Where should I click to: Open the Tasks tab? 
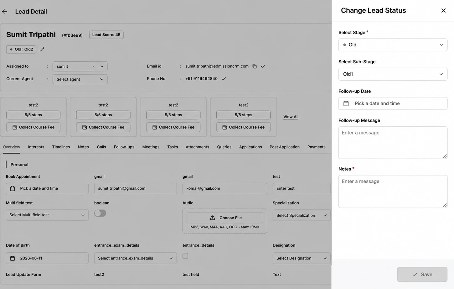pyautogui.click(x=173, y=147)
